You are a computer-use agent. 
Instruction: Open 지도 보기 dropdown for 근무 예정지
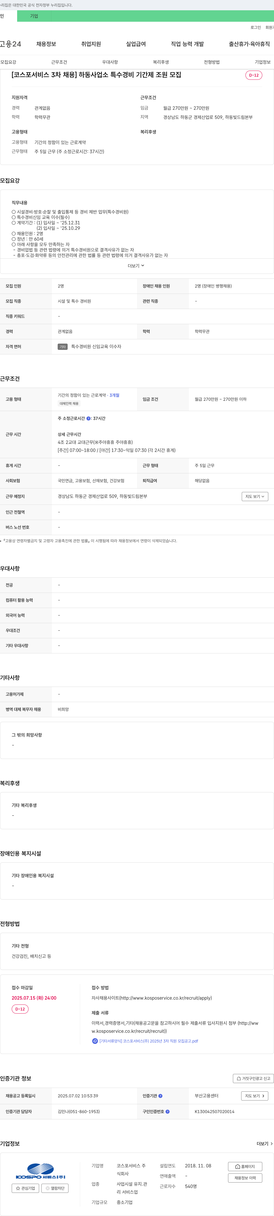click(255, 496)
